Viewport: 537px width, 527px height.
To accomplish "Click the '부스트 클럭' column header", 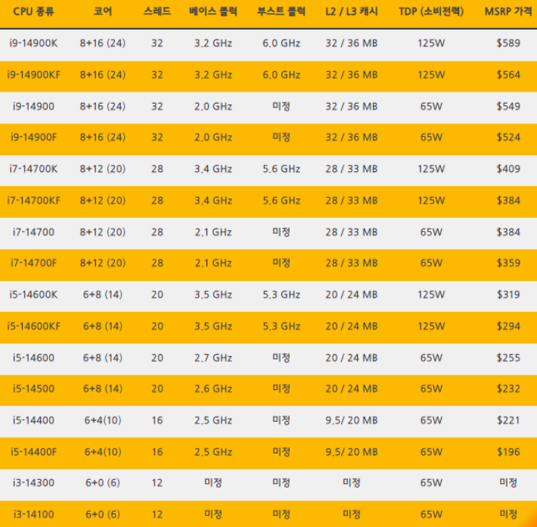I will (x=281, y=11).
